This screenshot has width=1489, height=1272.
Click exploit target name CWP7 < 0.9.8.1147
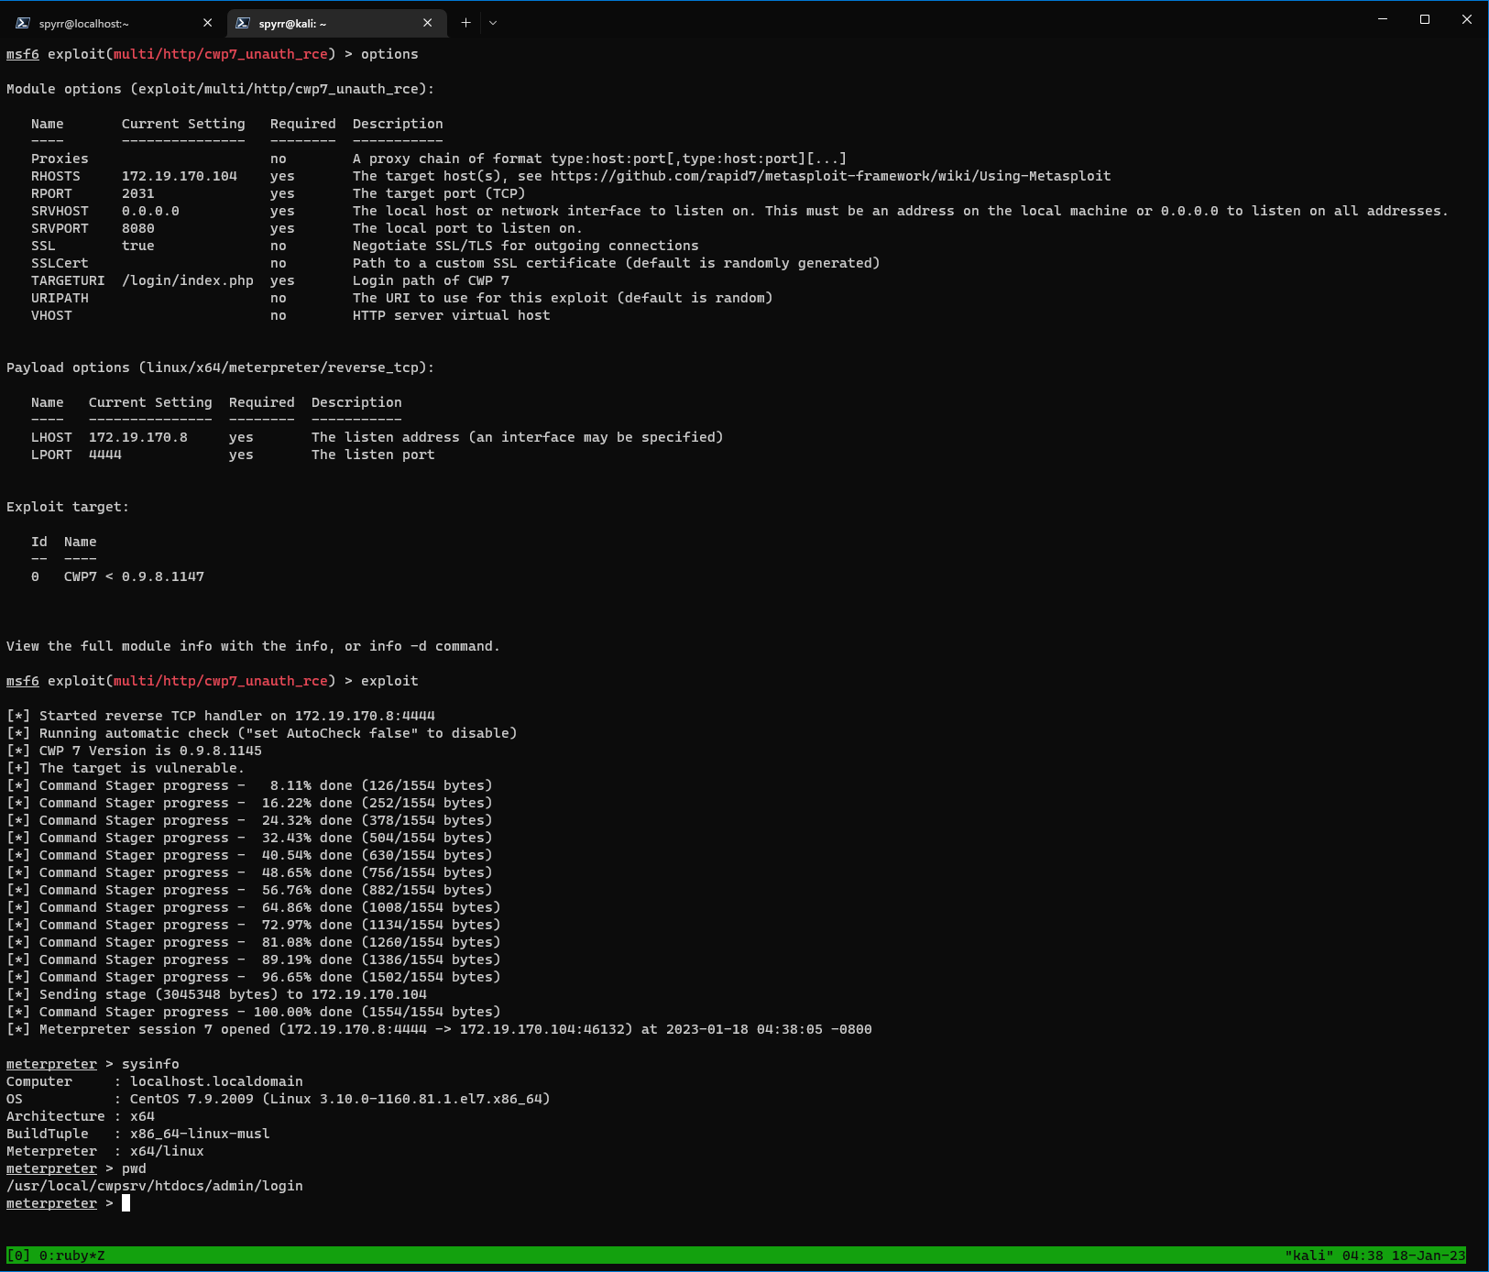click(134, 576)
